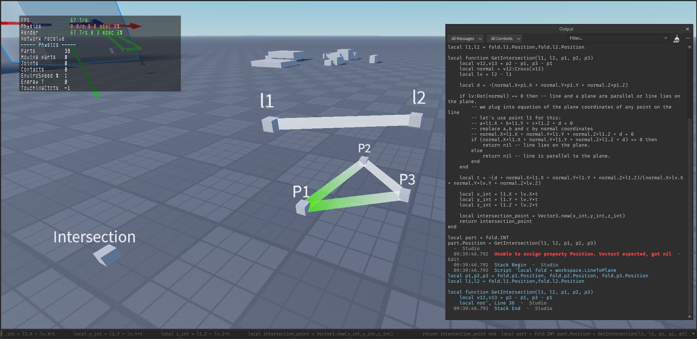Expand command bar history dropdown arrow
Screen dimensions: 697x339
coord(694,334)
